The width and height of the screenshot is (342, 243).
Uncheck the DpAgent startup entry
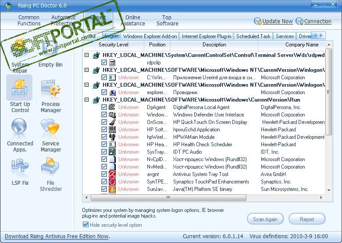[104, 107]
